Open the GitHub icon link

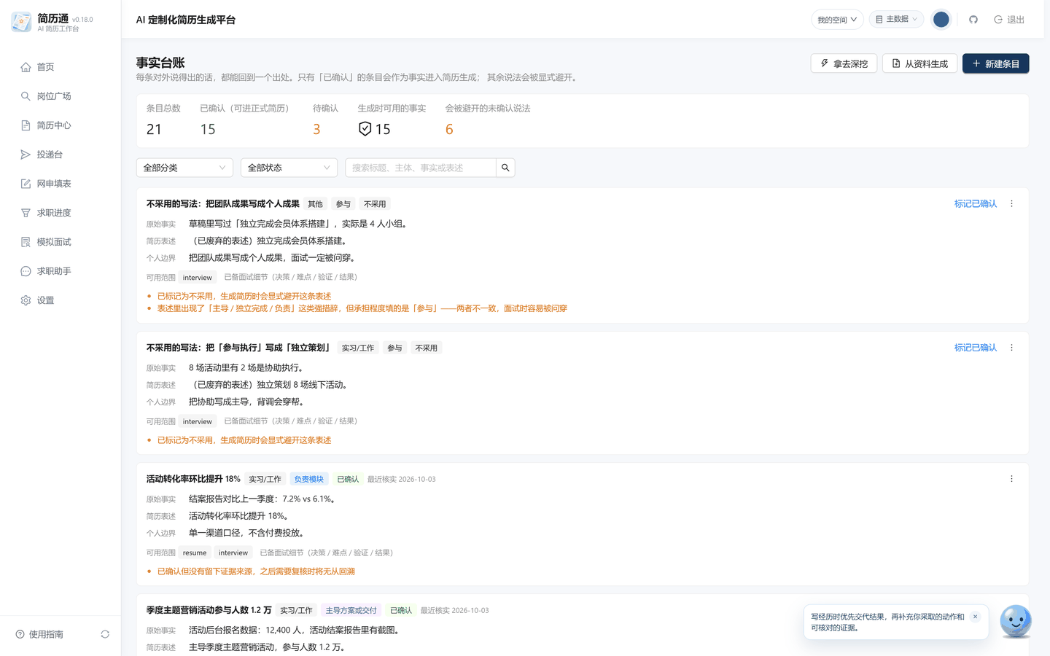tap(973, 20)
